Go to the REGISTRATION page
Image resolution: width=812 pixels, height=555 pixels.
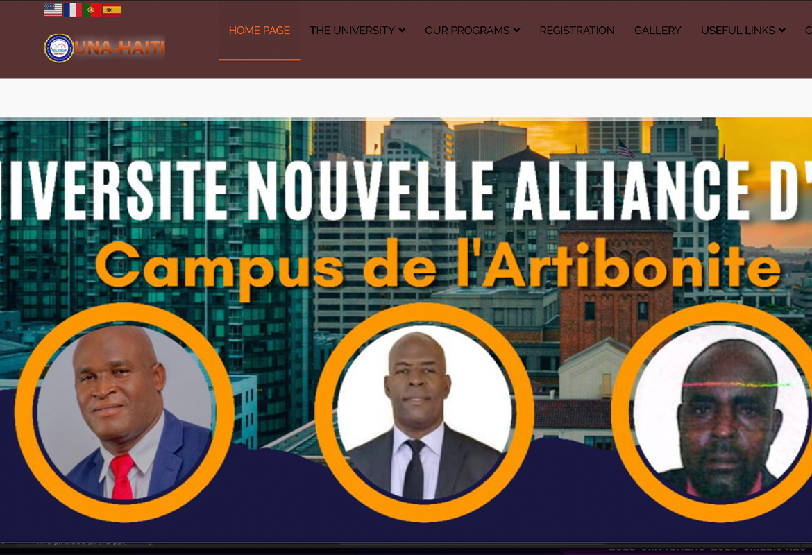coord(577,31)
